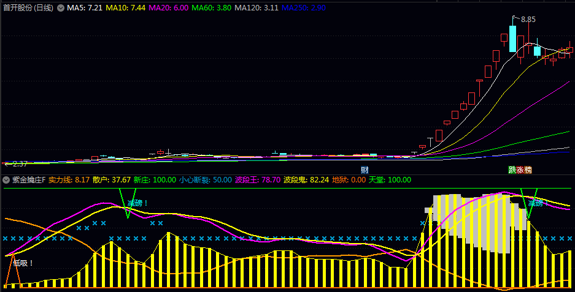Click the 低吸！ buy signal marker

[23, 263]
